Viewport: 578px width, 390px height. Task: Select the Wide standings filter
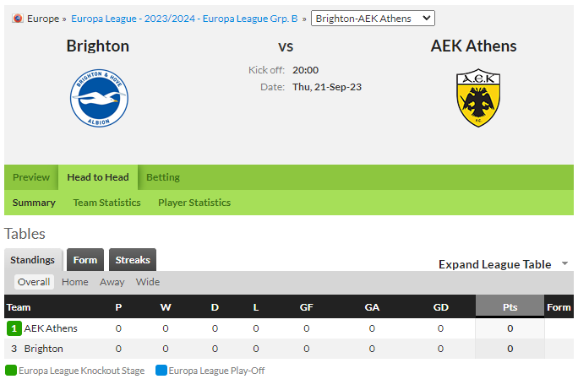coord(147,282)
